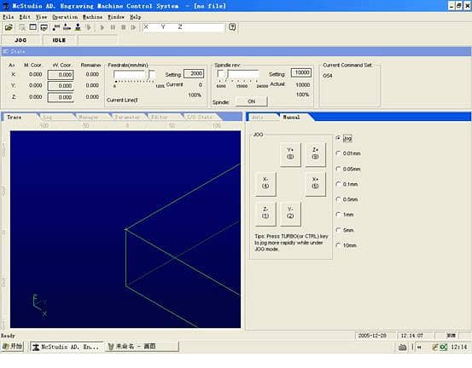472x368 pixels.
Task: Click the Stop toolbar icon
Action: pyautogui.click(x=124, y=27)
